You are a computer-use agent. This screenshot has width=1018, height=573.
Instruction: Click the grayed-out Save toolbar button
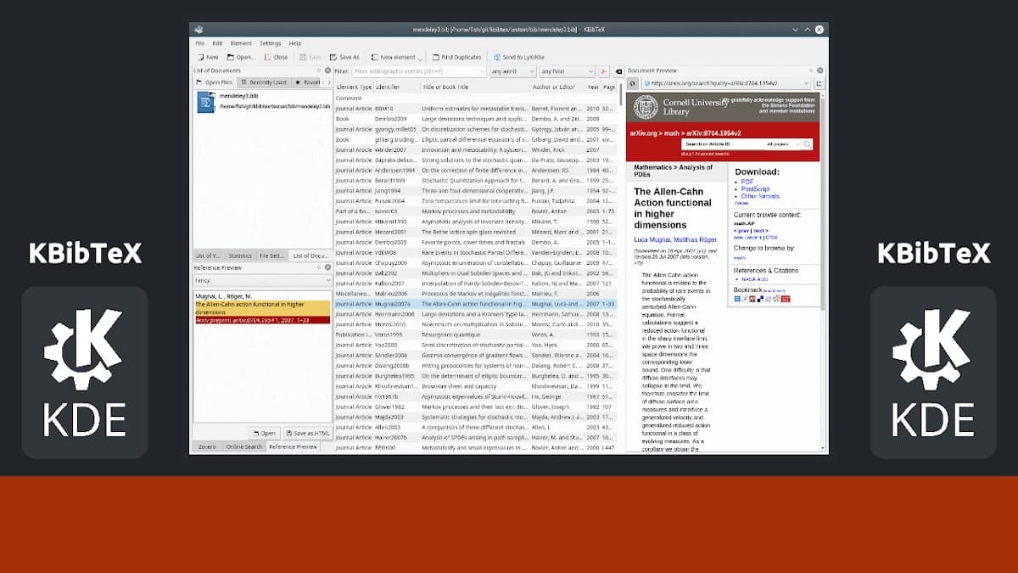[310, 58]
